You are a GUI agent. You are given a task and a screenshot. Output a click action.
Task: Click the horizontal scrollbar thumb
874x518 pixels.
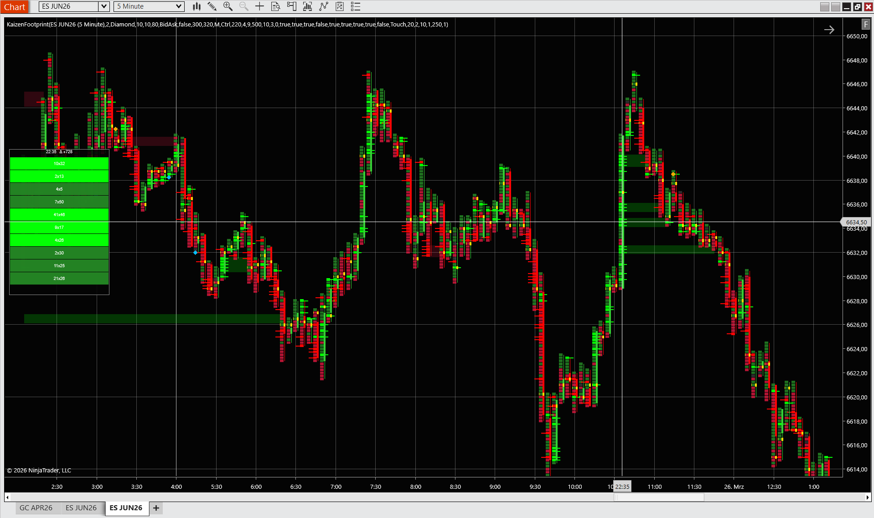click(659, 497)
